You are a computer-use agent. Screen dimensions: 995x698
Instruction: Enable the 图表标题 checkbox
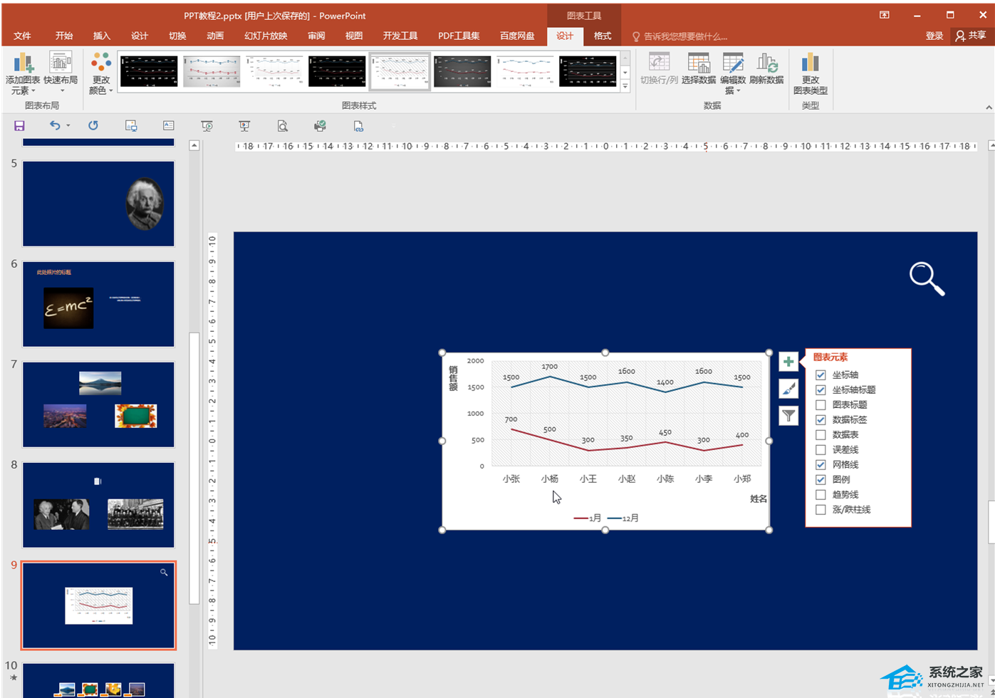tap(821, 405)
